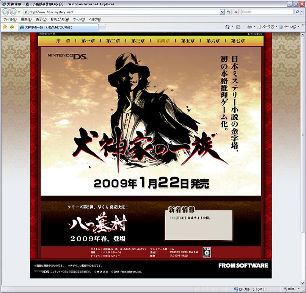
Task: Click the 2009年1月22日発売 release date text
Action: tap(151, 183)
